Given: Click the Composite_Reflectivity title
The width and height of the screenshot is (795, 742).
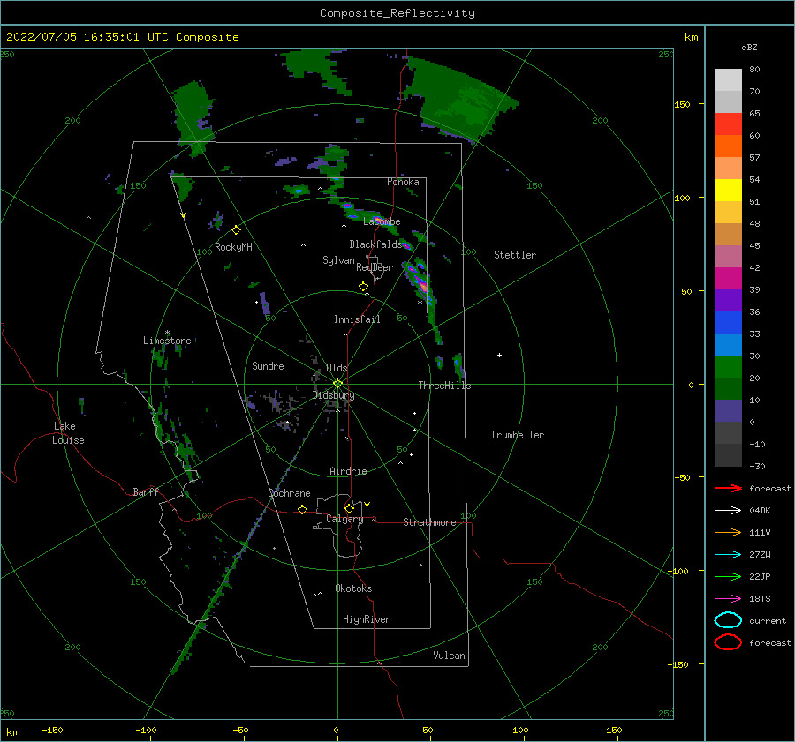Looking at the screenshot, I should (397, 13).
